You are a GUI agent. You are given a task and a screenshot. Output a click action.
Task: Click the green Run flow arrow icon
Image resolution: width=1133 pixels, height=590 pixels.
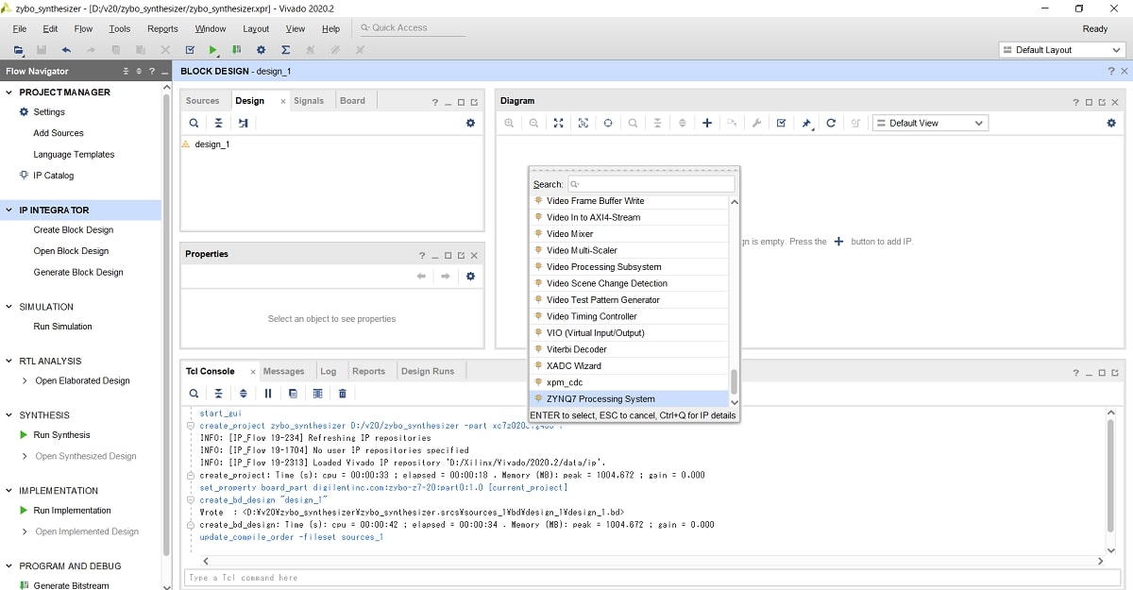click(213, 50)
